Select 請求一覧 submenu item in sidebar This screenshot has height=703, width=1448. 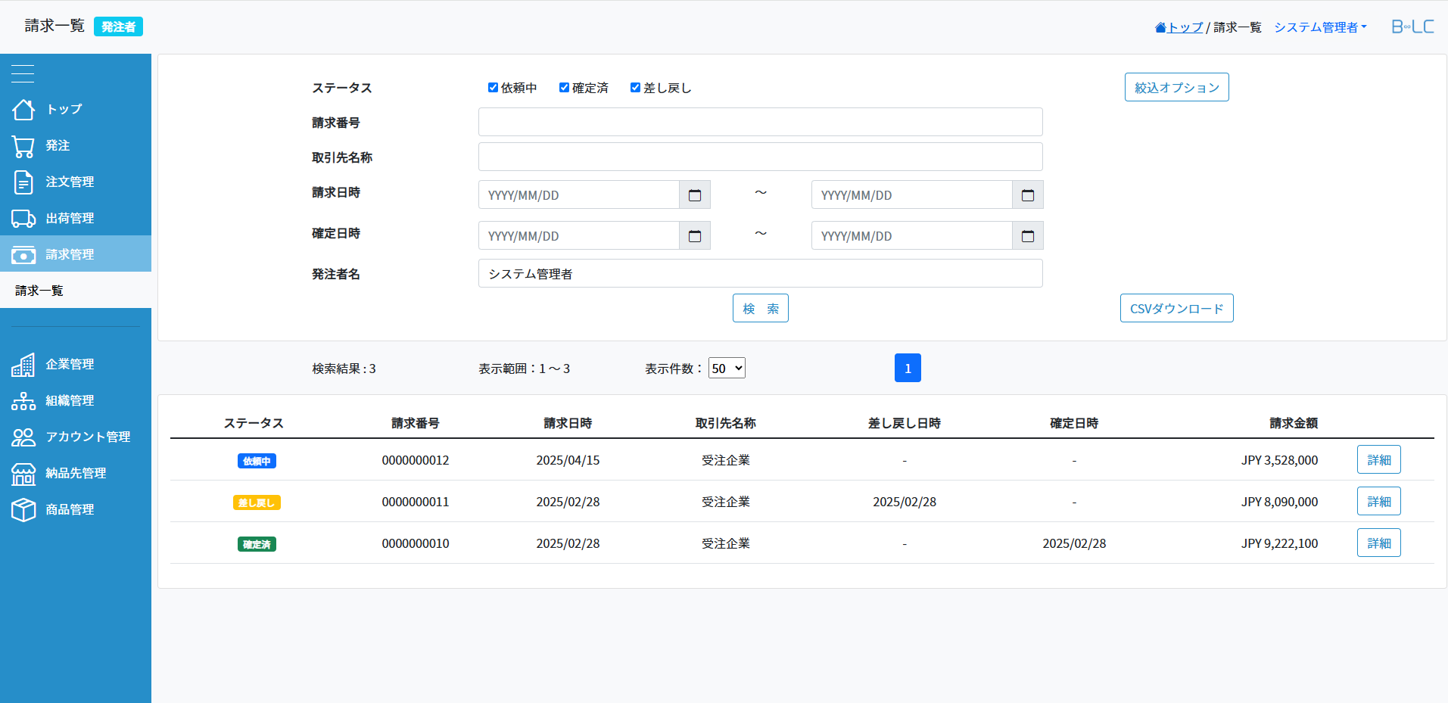click(39, 291)
